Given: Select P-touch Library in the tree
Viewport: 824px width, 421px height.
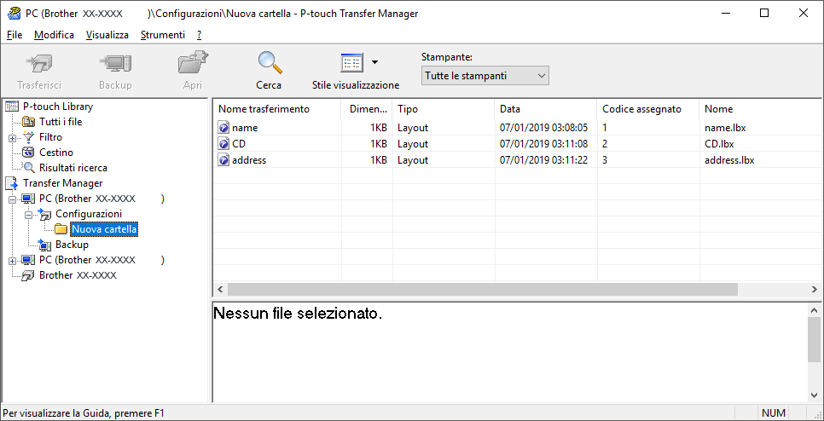Looking at the screenshot, I should click(x=58, y=107).
